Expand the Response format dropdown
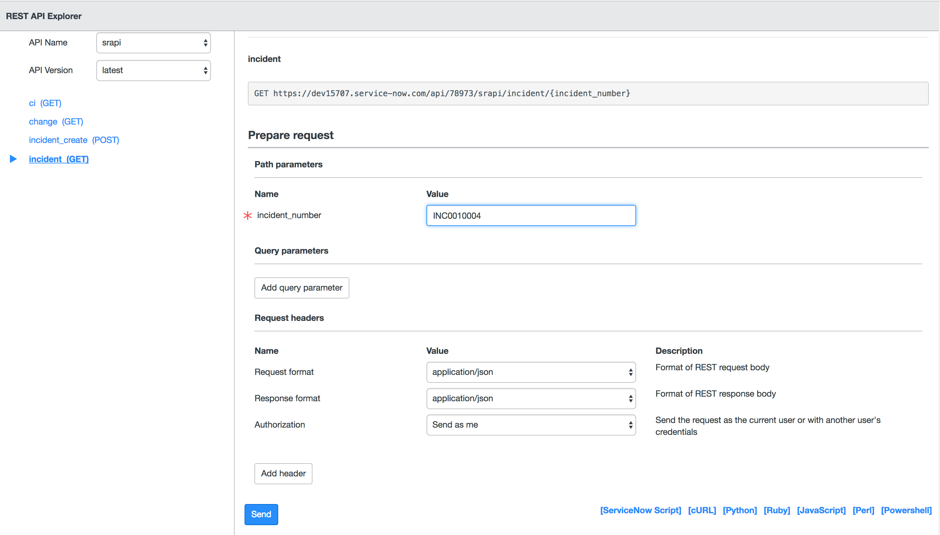This screenshot has width=940, height=535. tap(530, 398)
